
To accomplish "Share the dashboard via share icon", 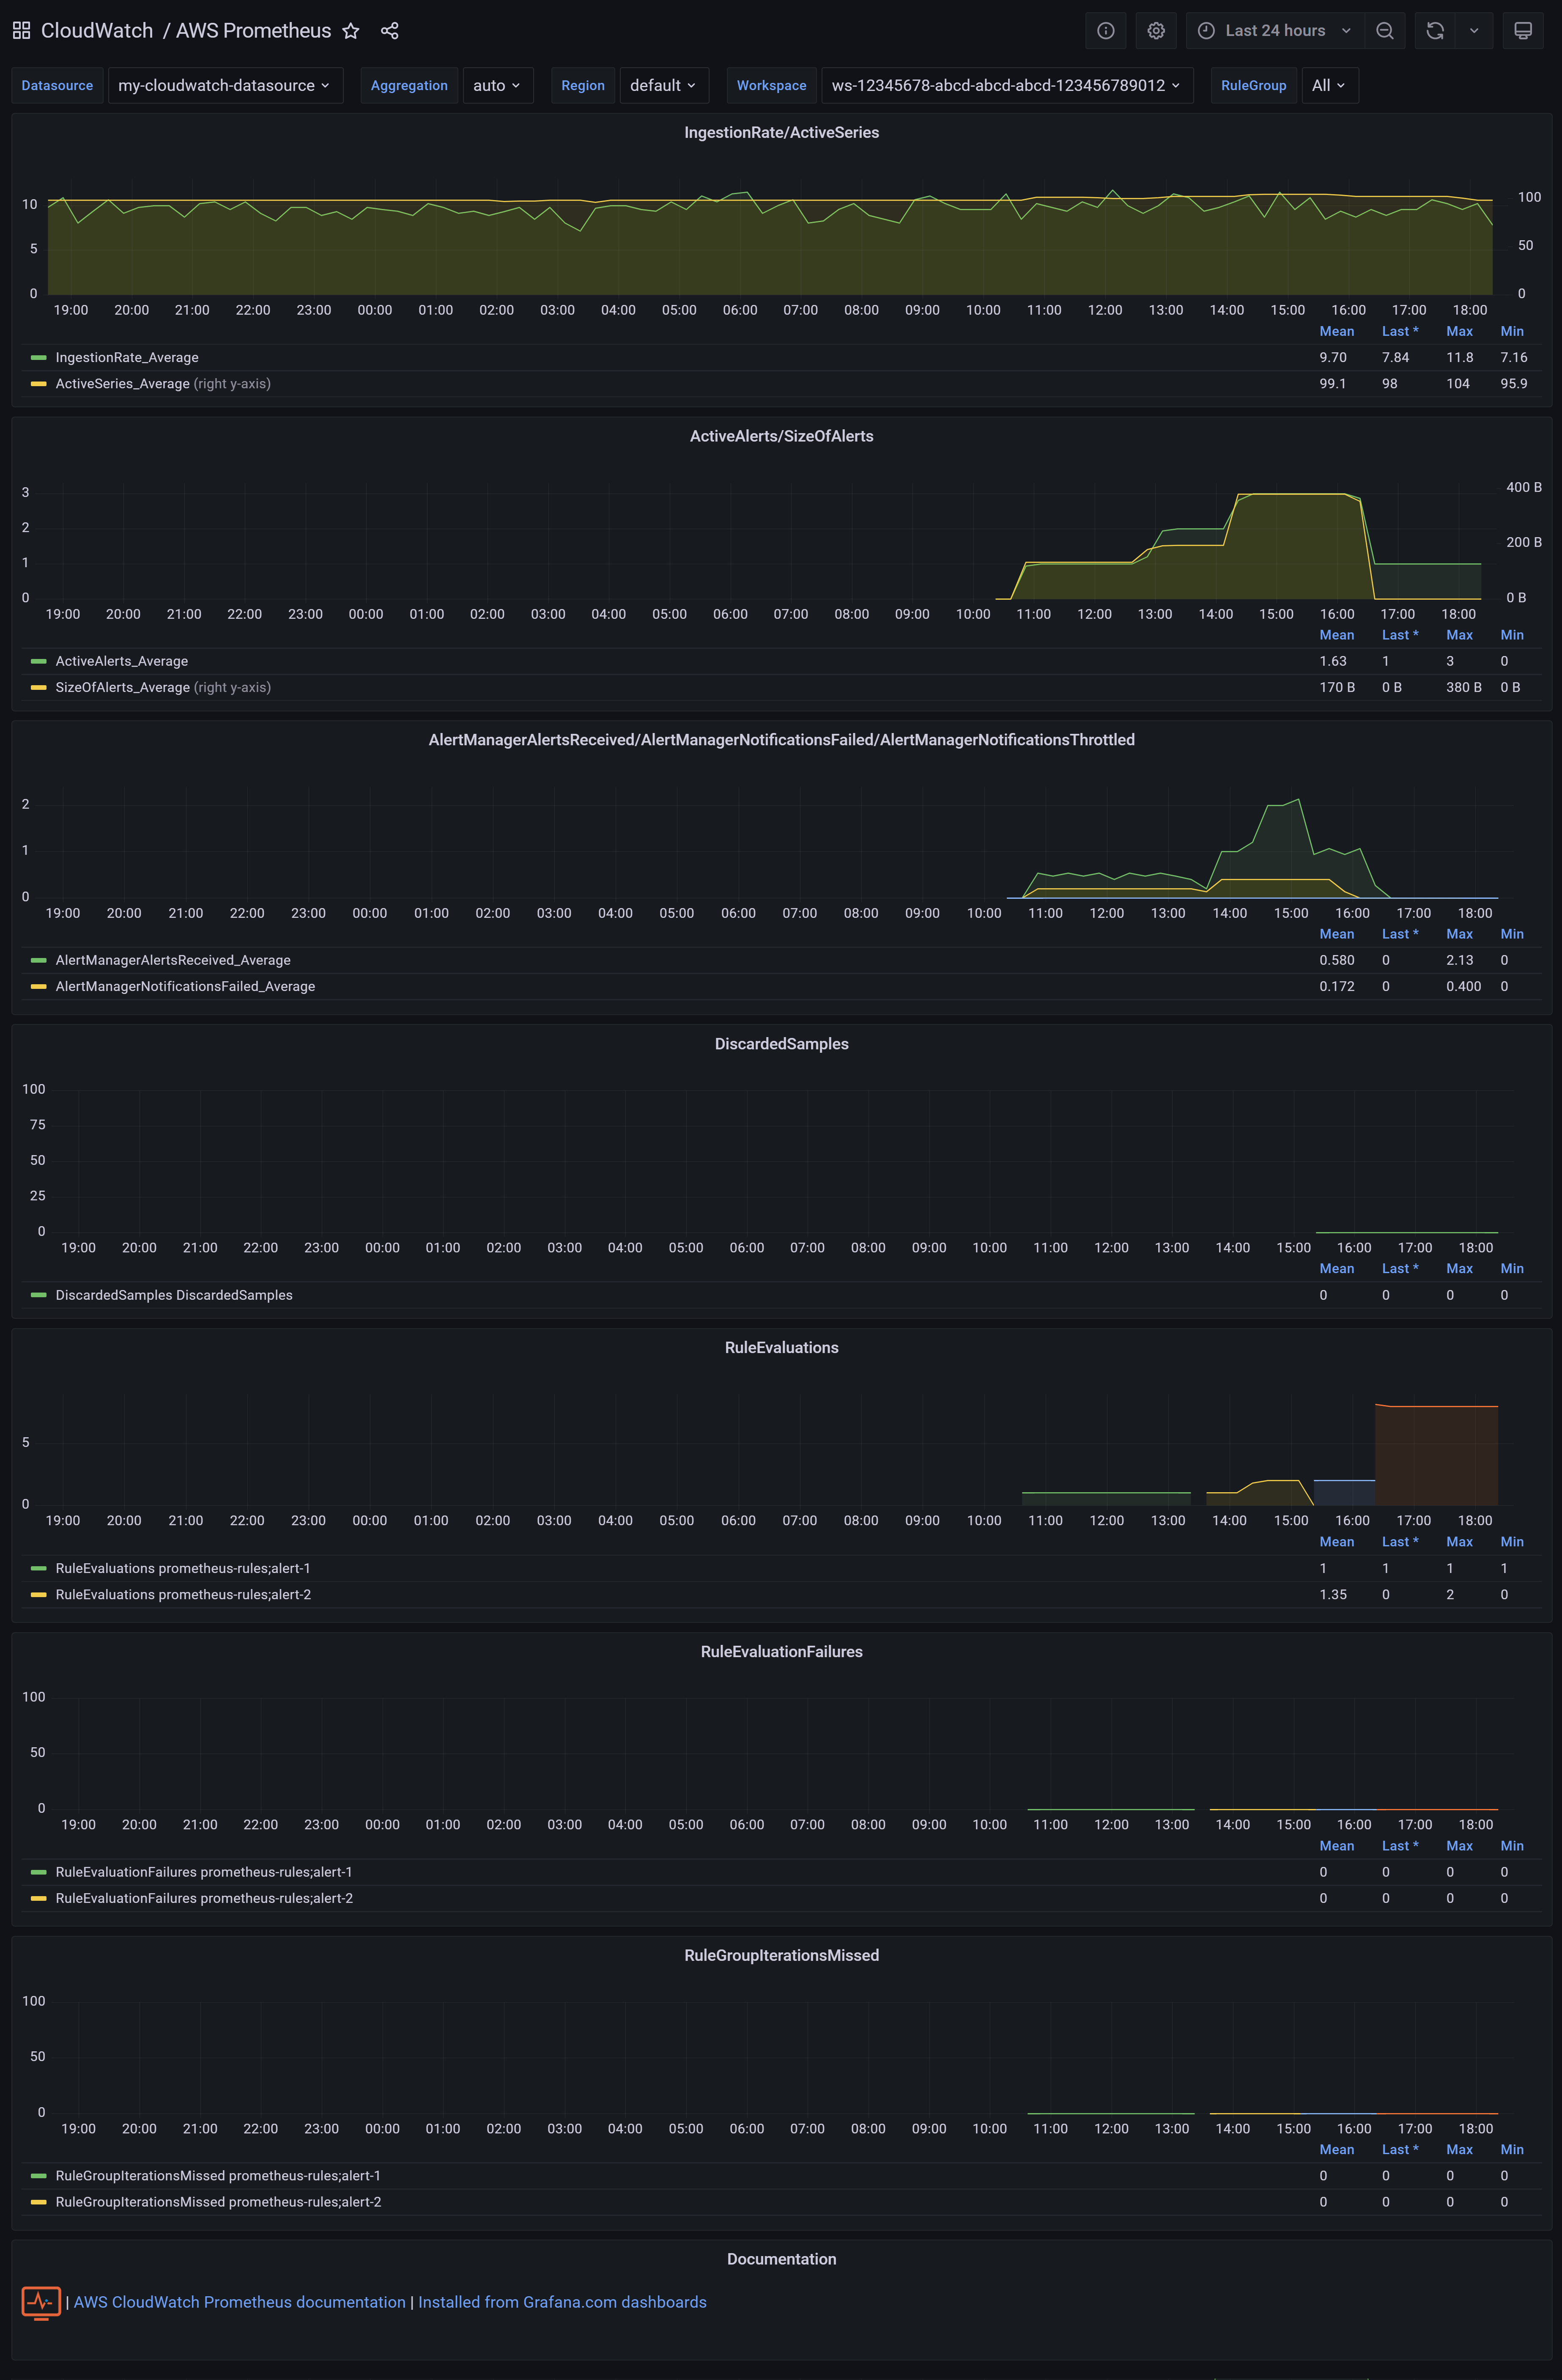I will pyautogui.click(x=390, y=31).
